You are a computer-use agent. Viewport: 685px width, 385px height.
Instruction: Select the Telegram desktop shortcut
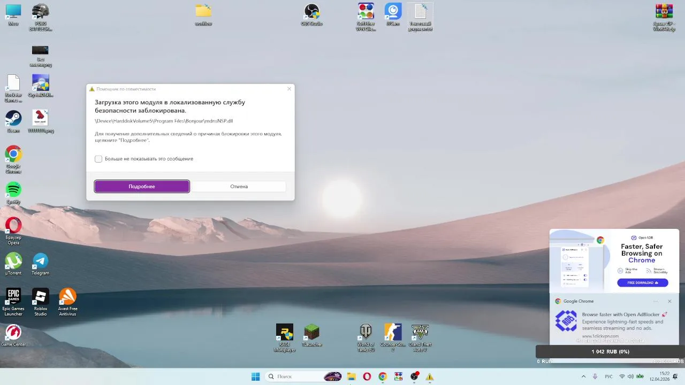point(41,264)
